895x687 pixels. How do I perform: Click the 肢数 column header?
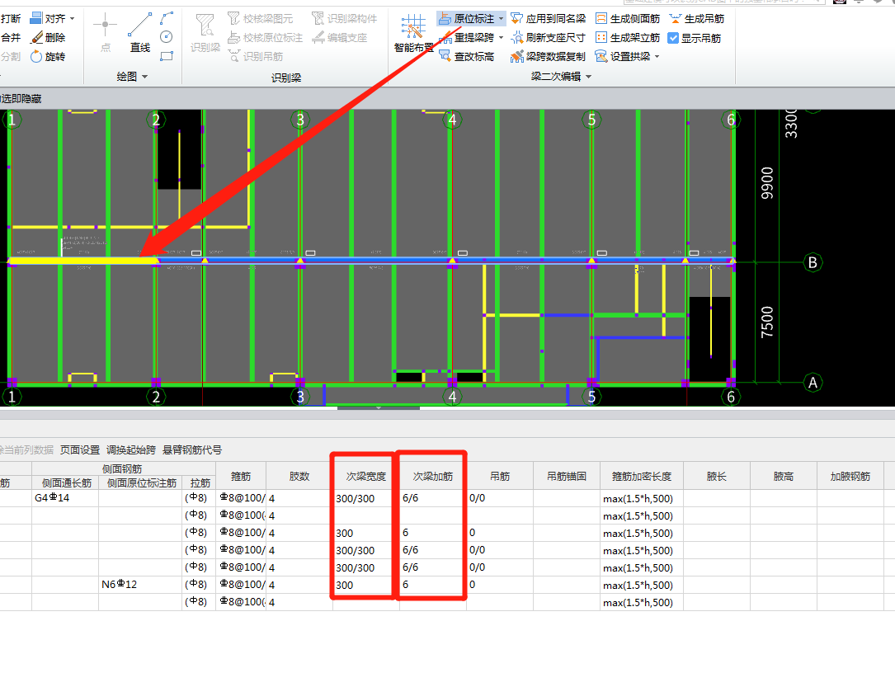coord(299,476)
